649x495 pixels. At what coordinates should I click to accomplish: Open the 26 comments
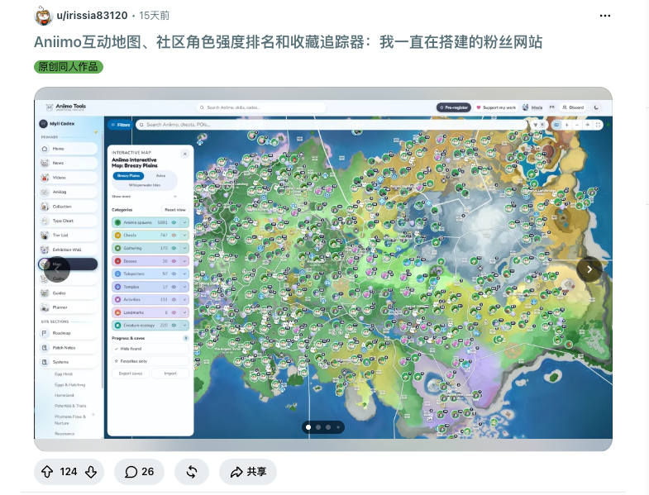139,472
